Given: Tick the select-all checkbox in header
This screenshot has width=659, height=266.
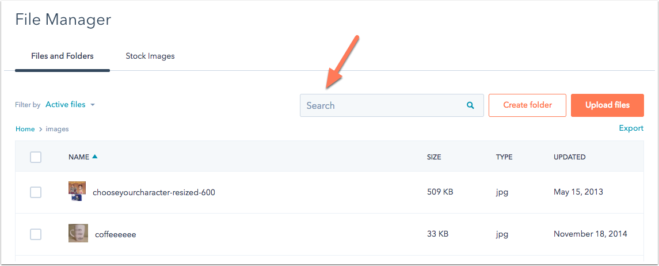Looking at the screenshot, I should pos(36,157).
